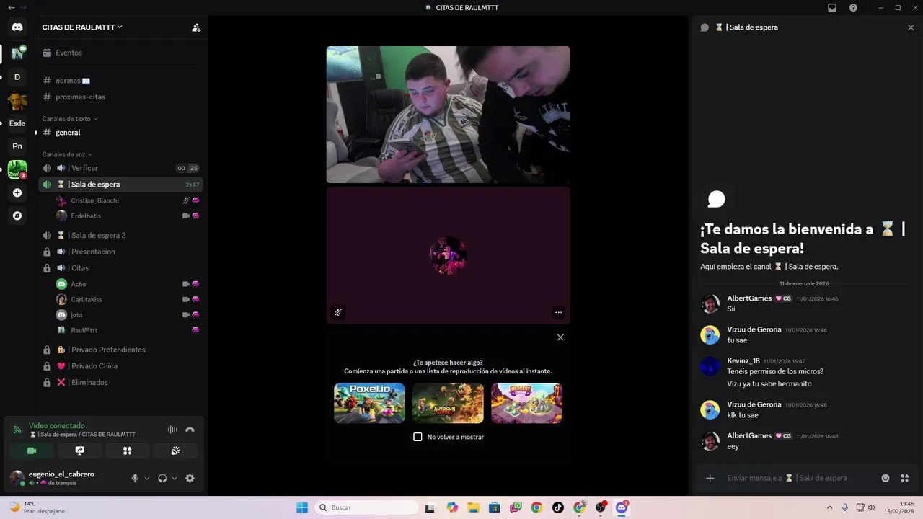Expand microphone input options arrow
The width and height of the screenshot is (923, 519).
147,478
